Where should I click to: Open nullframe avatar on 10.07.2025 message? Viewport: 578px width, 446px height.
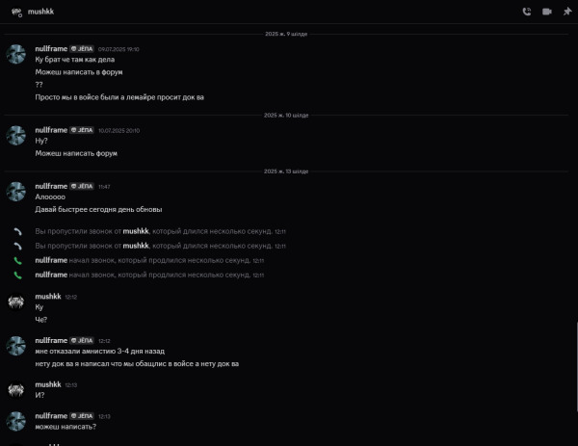(x=16, y=135)
